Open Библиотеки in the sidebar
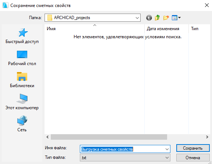This screenshot has height=164, width=212. [22, 80]
